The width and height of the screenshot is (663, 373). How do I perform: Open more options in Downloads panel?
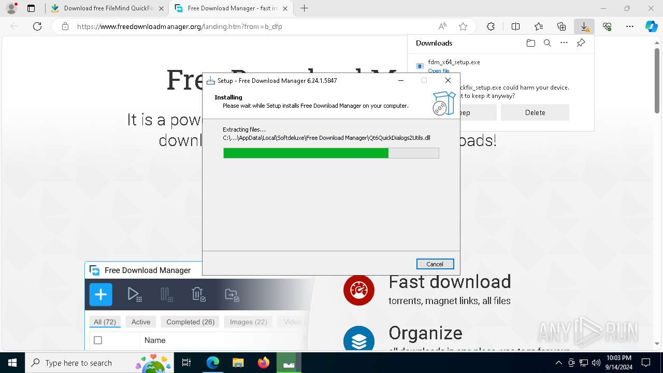tap(564, 43)
